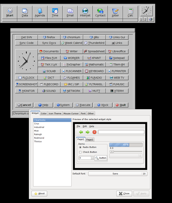Launch dillo browser
The height and width of the screenshot is (203, 172).
tap(94, 37)
